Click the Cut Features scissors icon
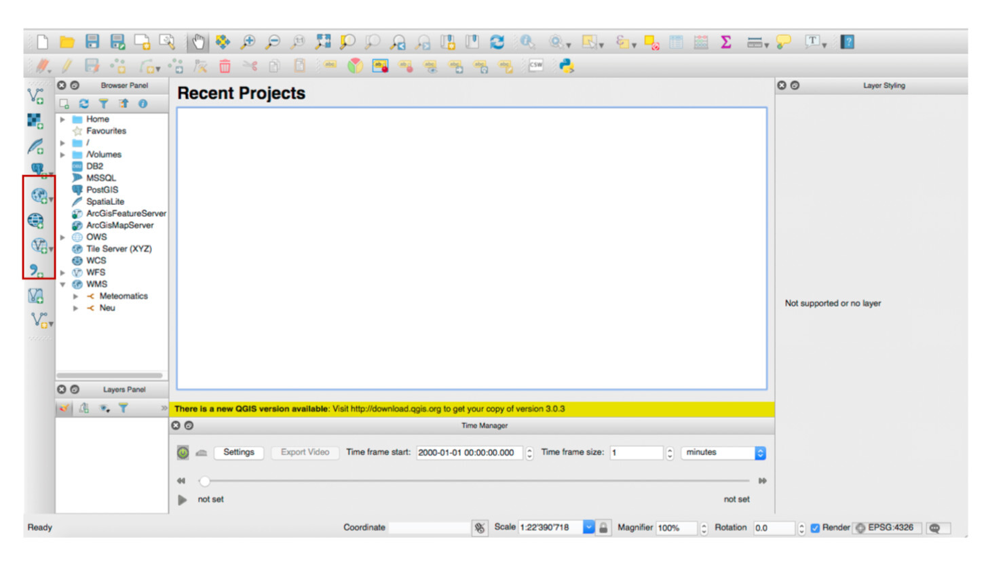The height and width of the screenshot is (567, 984). (x=250, y=66)
